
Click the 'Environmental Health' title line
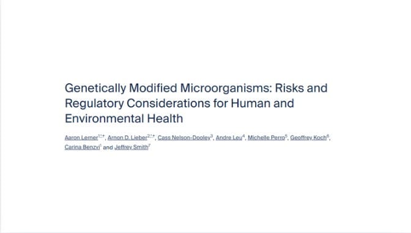coord(124,119)
